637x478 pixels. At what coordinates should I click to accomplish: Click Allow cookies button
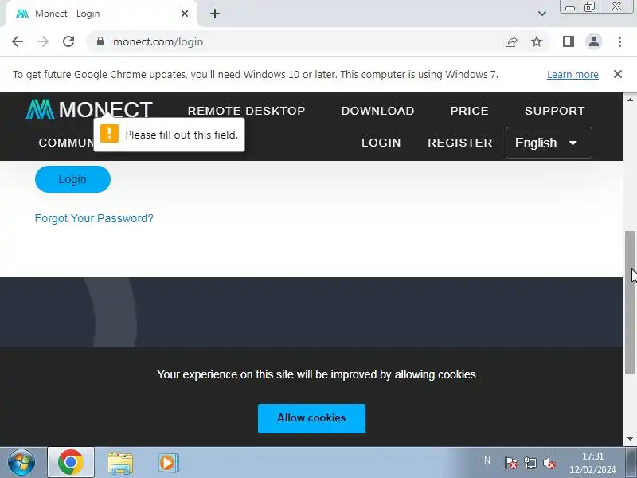[311, 418]
